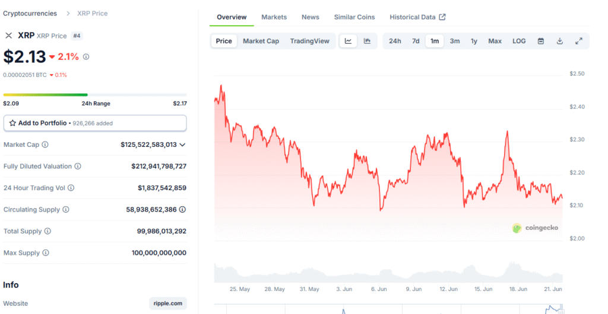Click the 24h Range progress bar
The width and height of the screenshot is (608, 314).
95,95
